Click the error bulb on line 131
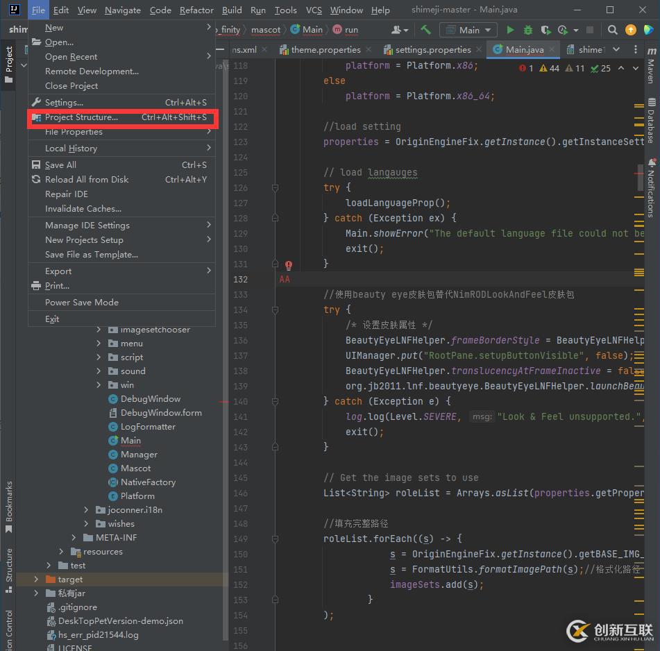The image size is (660, 651). [x=289, y=265]
